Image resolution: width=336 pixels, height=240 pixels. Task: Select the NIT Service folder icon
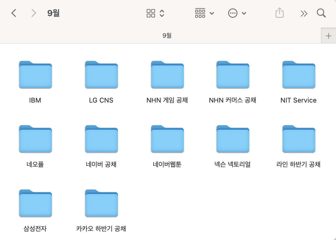pyautogui.click(x=299, y=75)
